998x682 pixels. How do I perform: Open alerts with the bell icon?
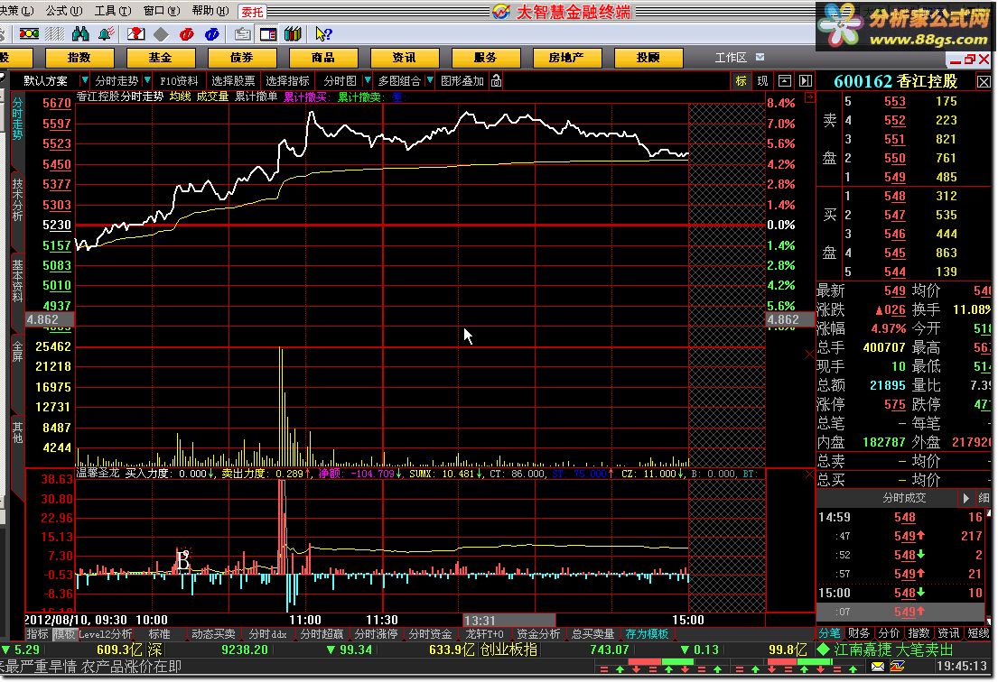click(x=106, y=33)
